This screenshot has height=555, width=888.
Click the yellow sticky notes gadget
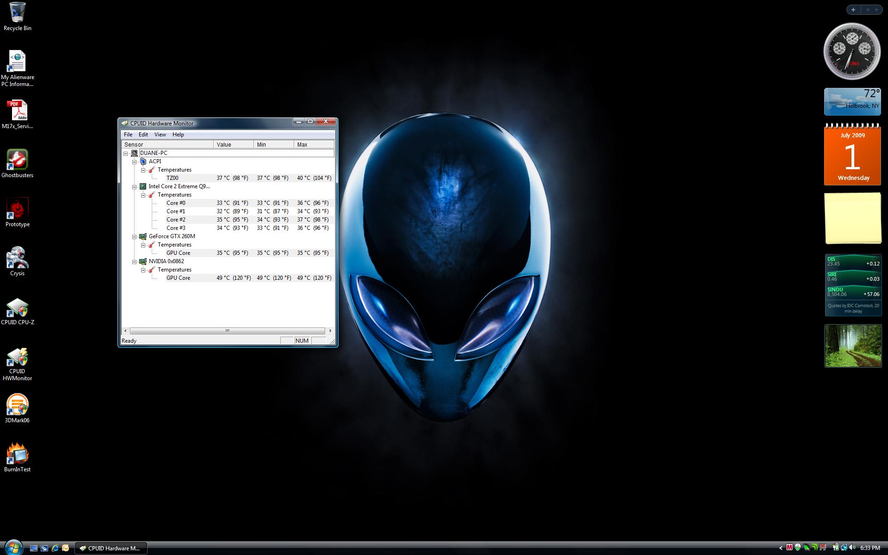[853, 218]
